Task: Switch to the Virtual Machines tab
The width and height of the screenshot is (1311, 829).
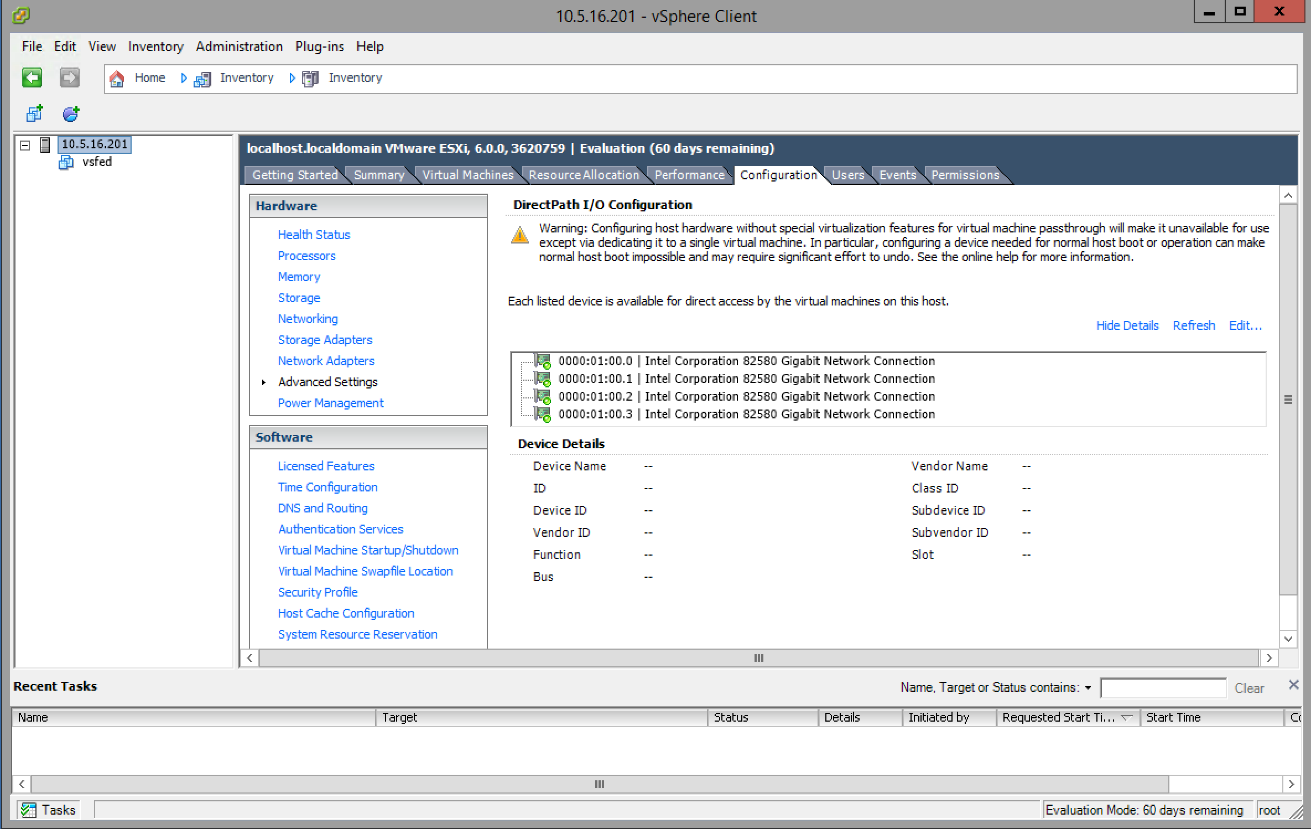Action: (467, 175)
